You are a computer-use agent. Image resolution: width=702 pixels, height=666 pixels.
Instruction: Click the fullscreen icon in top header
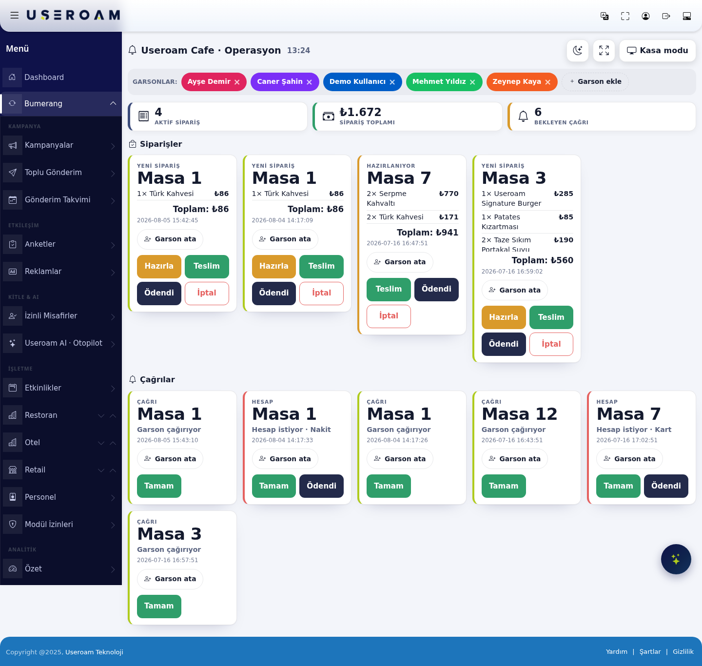625,16
